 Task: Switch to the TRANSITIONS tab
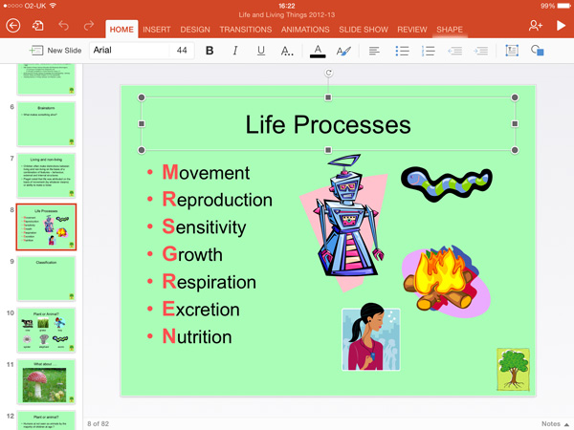click(246, 30)
